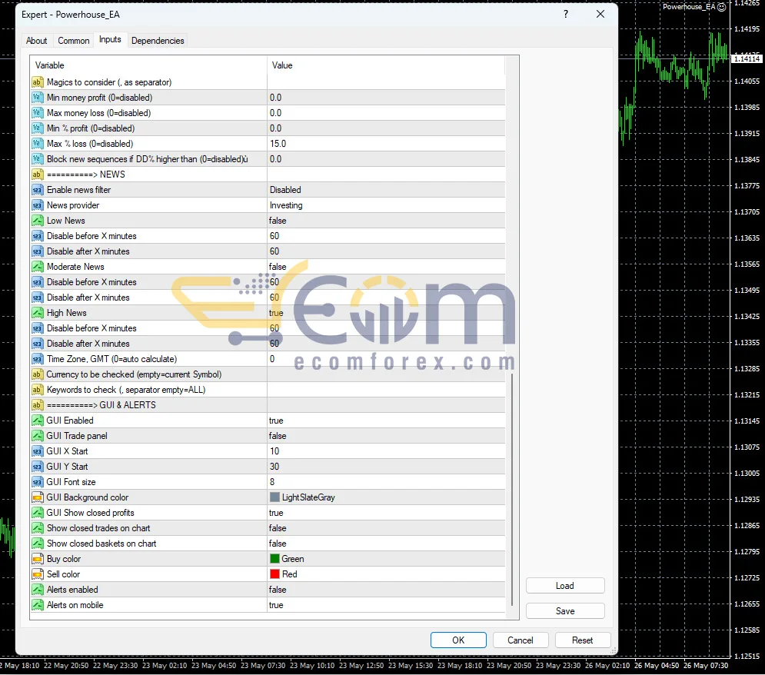
Task: Click icon beside Min % profit row
Action: 37,128
